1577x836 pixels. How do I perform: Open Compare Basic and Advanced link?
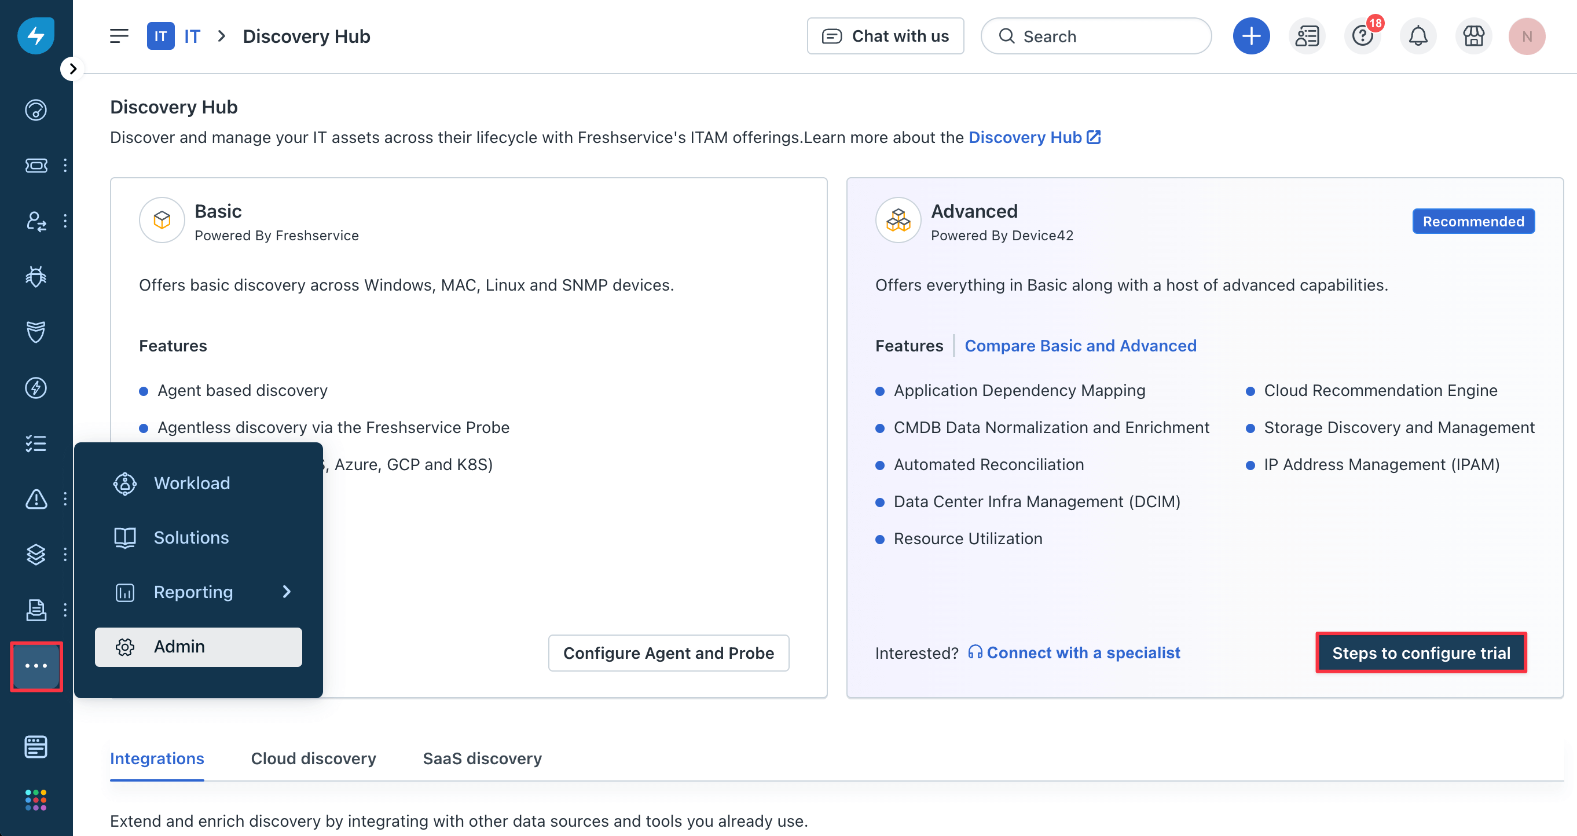coord(1080,346)
